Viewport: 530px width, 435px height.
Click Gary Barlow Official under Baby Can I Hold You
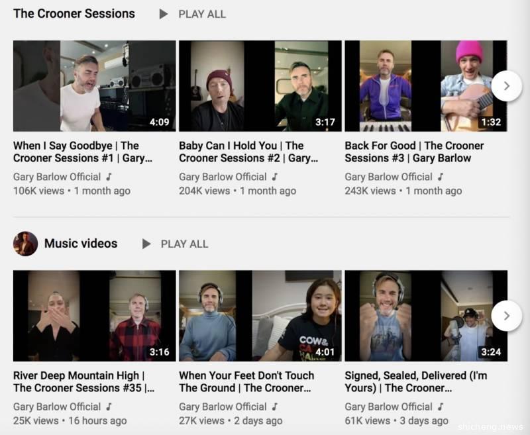(x=223, y=177)
